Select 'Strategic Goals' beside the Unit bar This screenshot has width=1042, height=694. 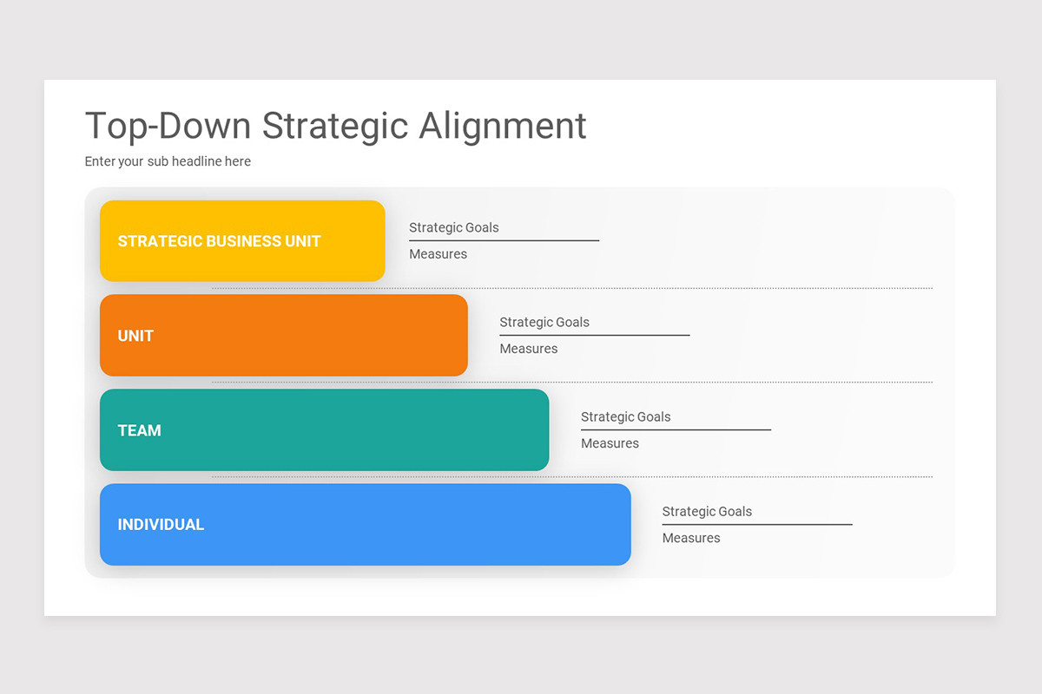544,322
